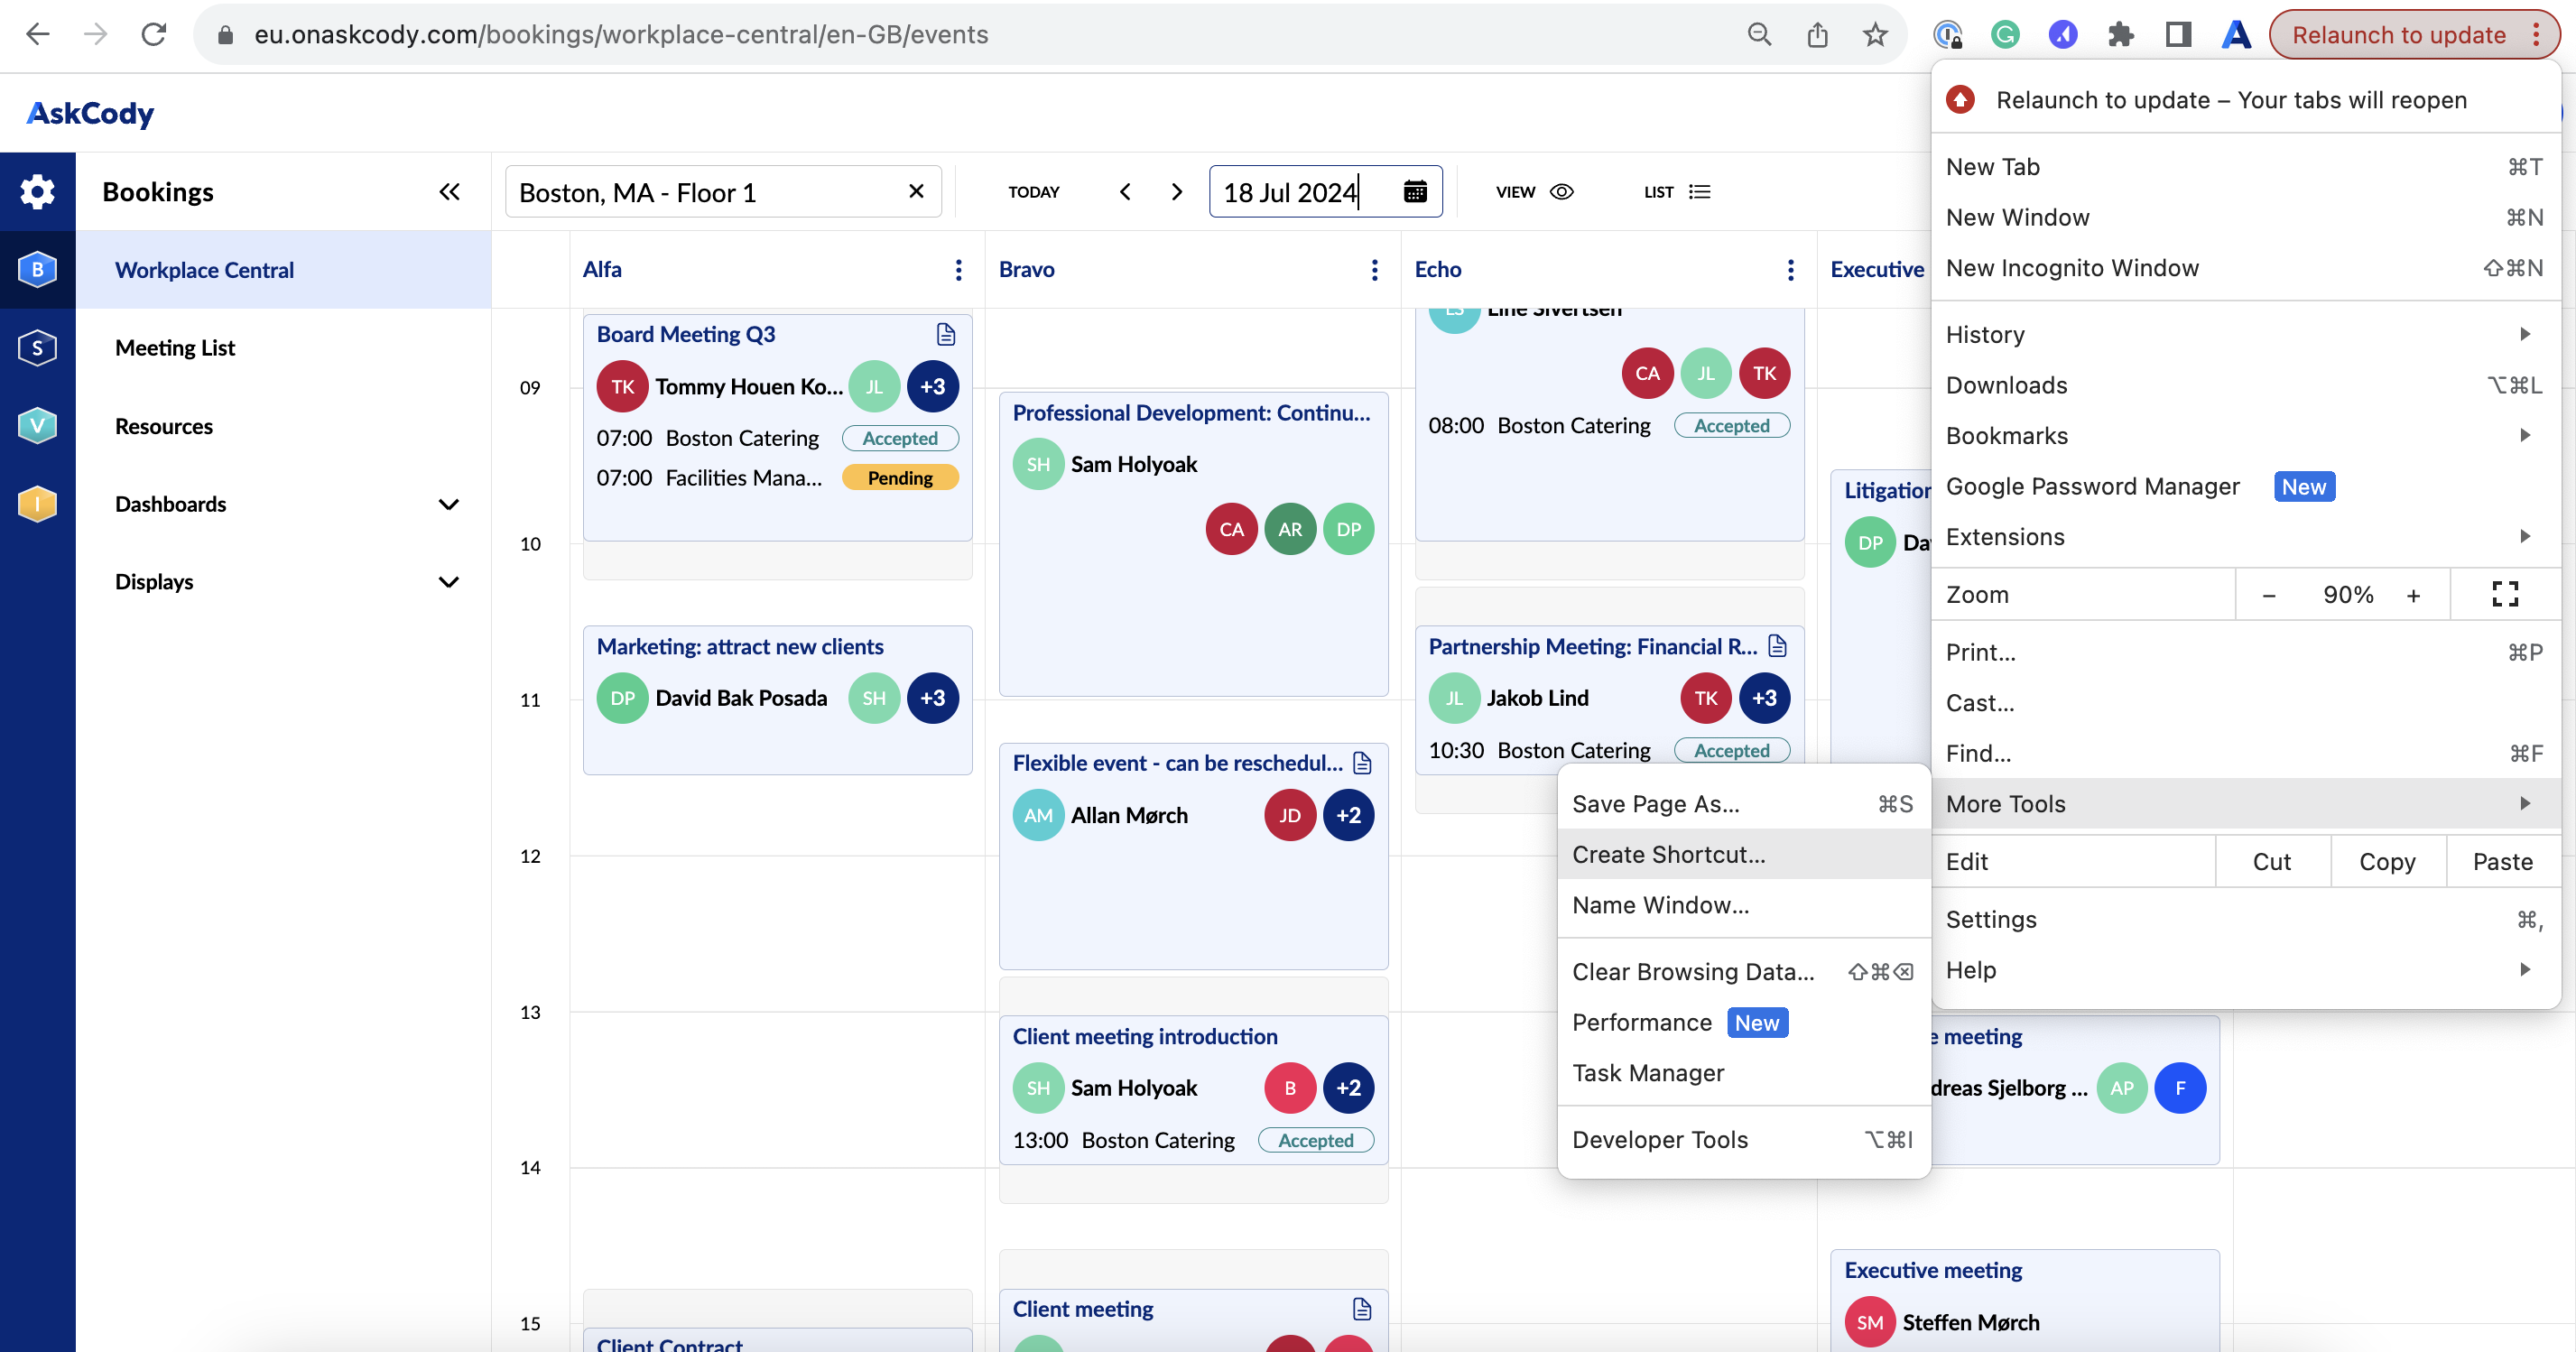Open Board Meeting Q3 document icon

[945, 334]
